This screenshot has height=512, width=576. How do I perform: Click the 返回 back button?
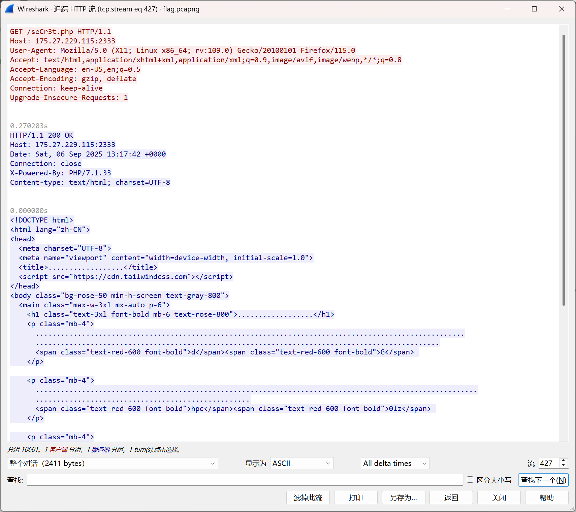coord(451,498)
